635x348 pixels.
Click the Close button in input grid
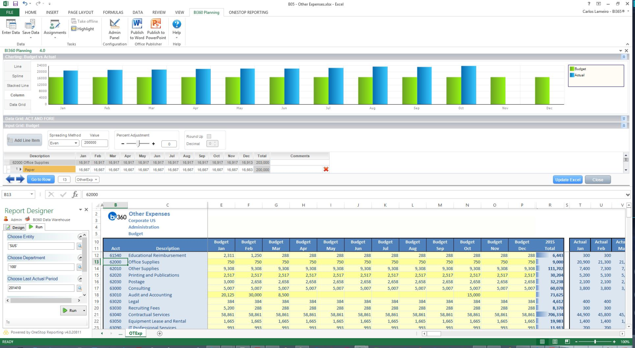tap(598, 179)
